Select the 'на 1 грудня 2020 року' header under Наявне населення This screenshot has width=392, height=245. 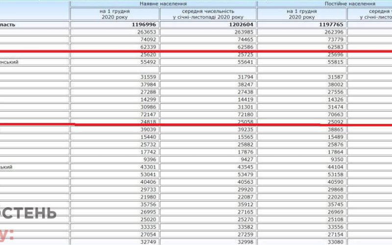(115, 14)
